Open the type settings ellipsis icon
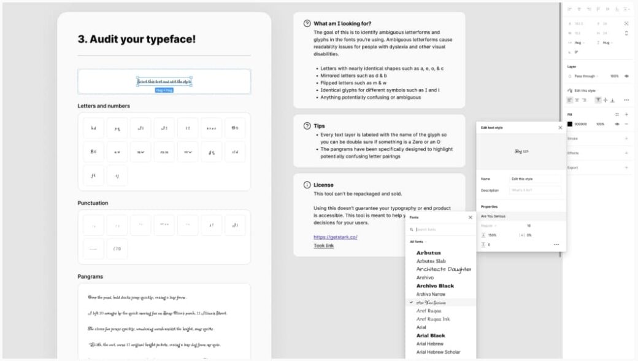Image resolution: width=638 pixels, height=361 pixels. coord(626,99)
